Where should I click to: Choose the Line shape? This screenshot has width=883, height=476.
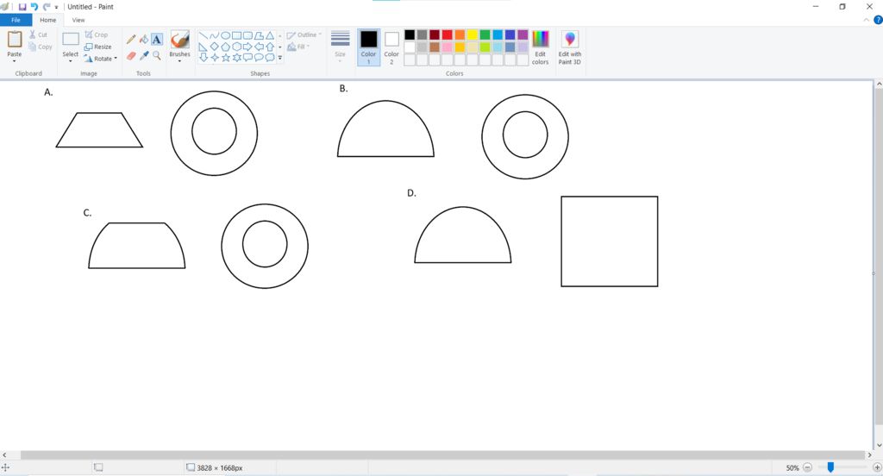(x=204, y=35)
